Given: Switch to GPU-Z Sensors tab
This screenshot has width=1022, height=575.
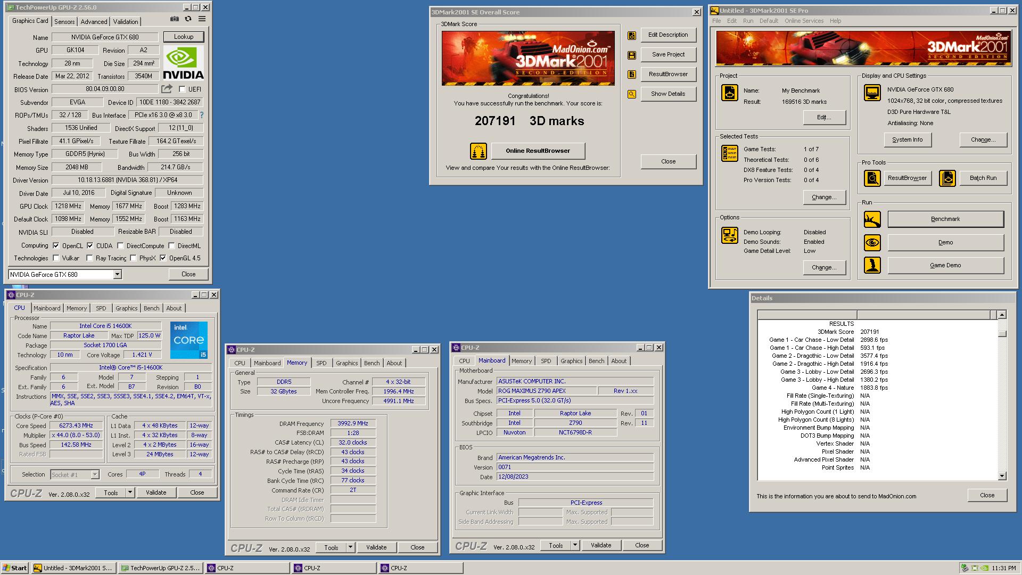Looking at the screenshot, I should click(64, 22).
